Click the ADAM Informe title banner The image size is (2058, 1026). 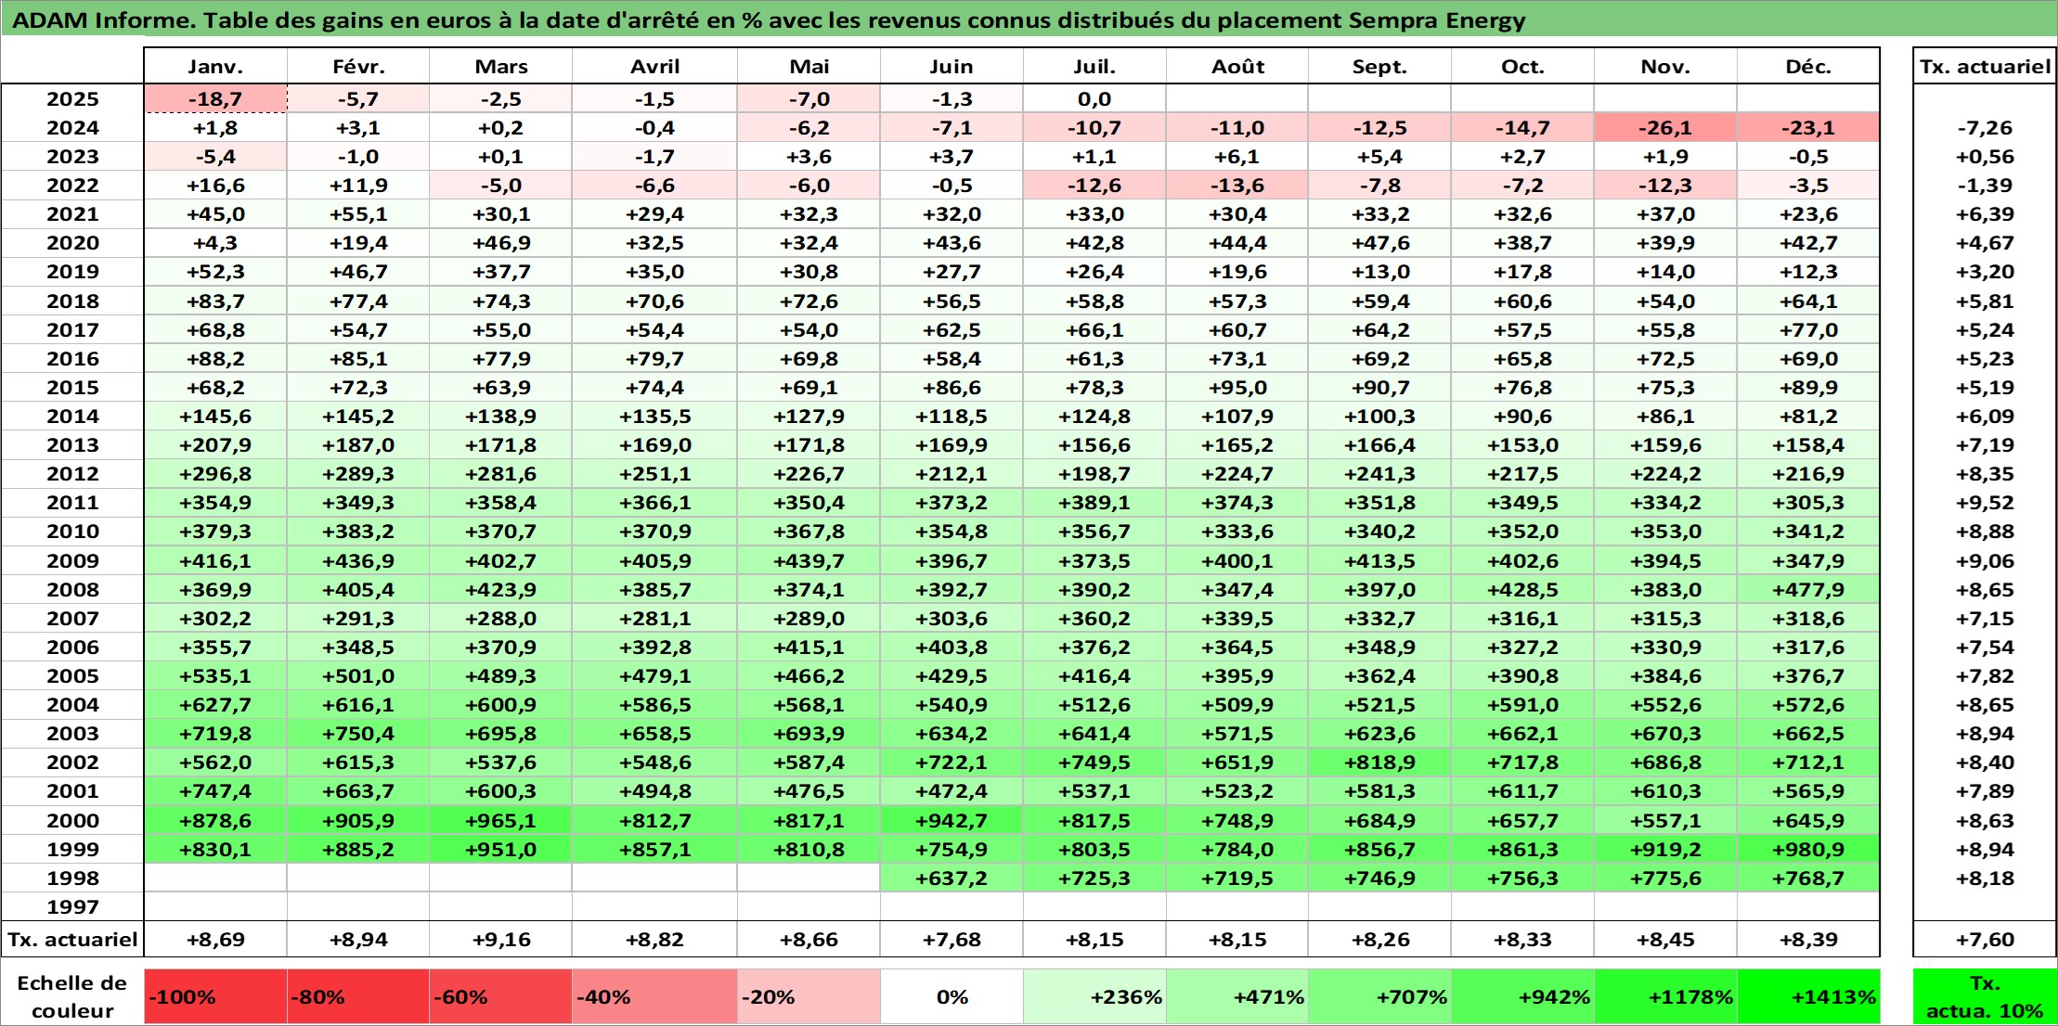click(x=1029, y=19)
